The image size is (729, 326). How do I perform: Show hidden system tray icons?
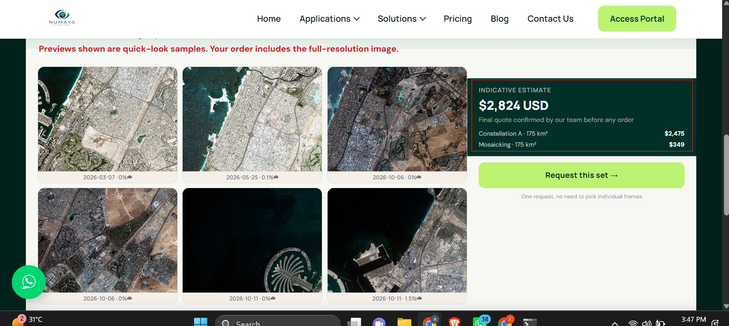614,323
